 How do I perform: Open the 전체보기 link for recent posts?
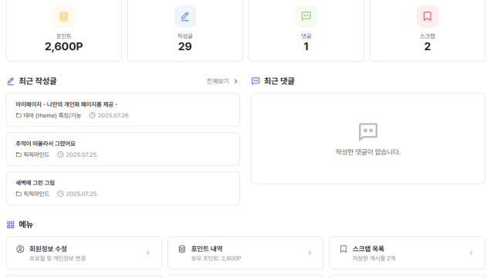pyautogui.click(x=218, y=81)
